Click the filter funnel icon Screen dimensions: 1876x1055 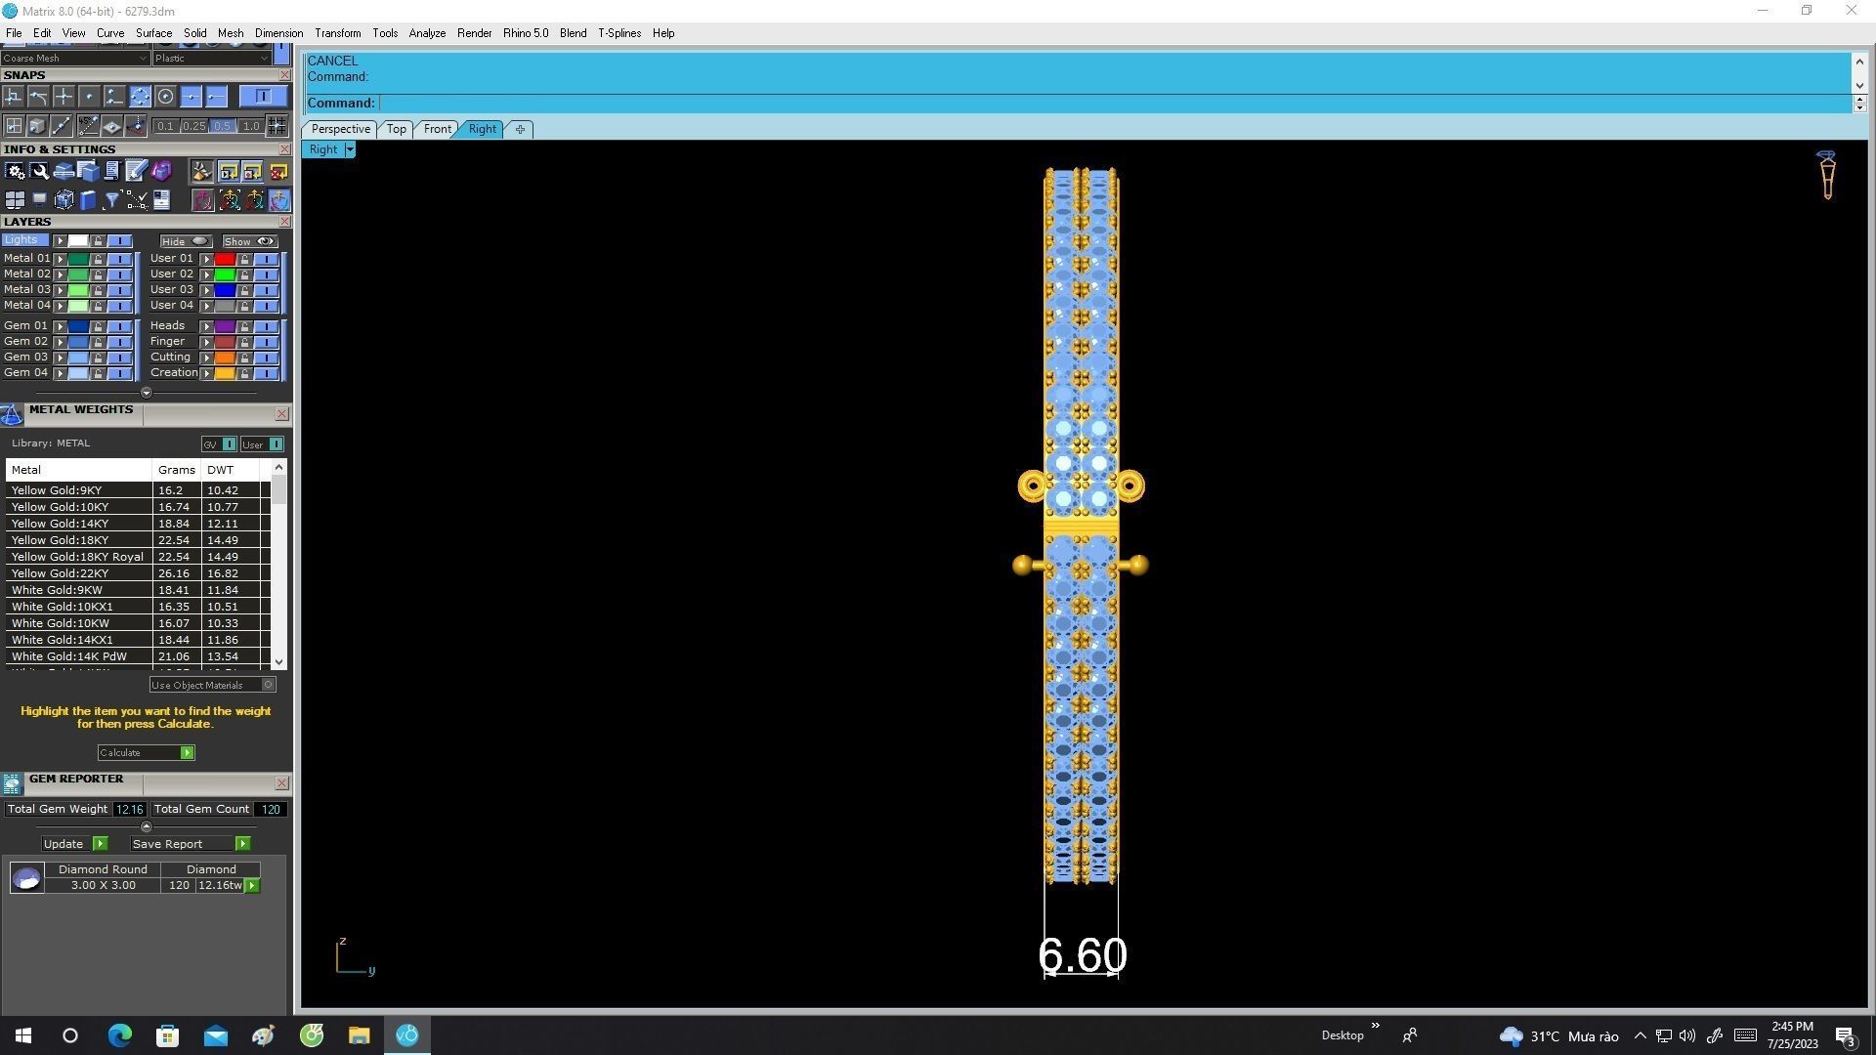(111, 200)
